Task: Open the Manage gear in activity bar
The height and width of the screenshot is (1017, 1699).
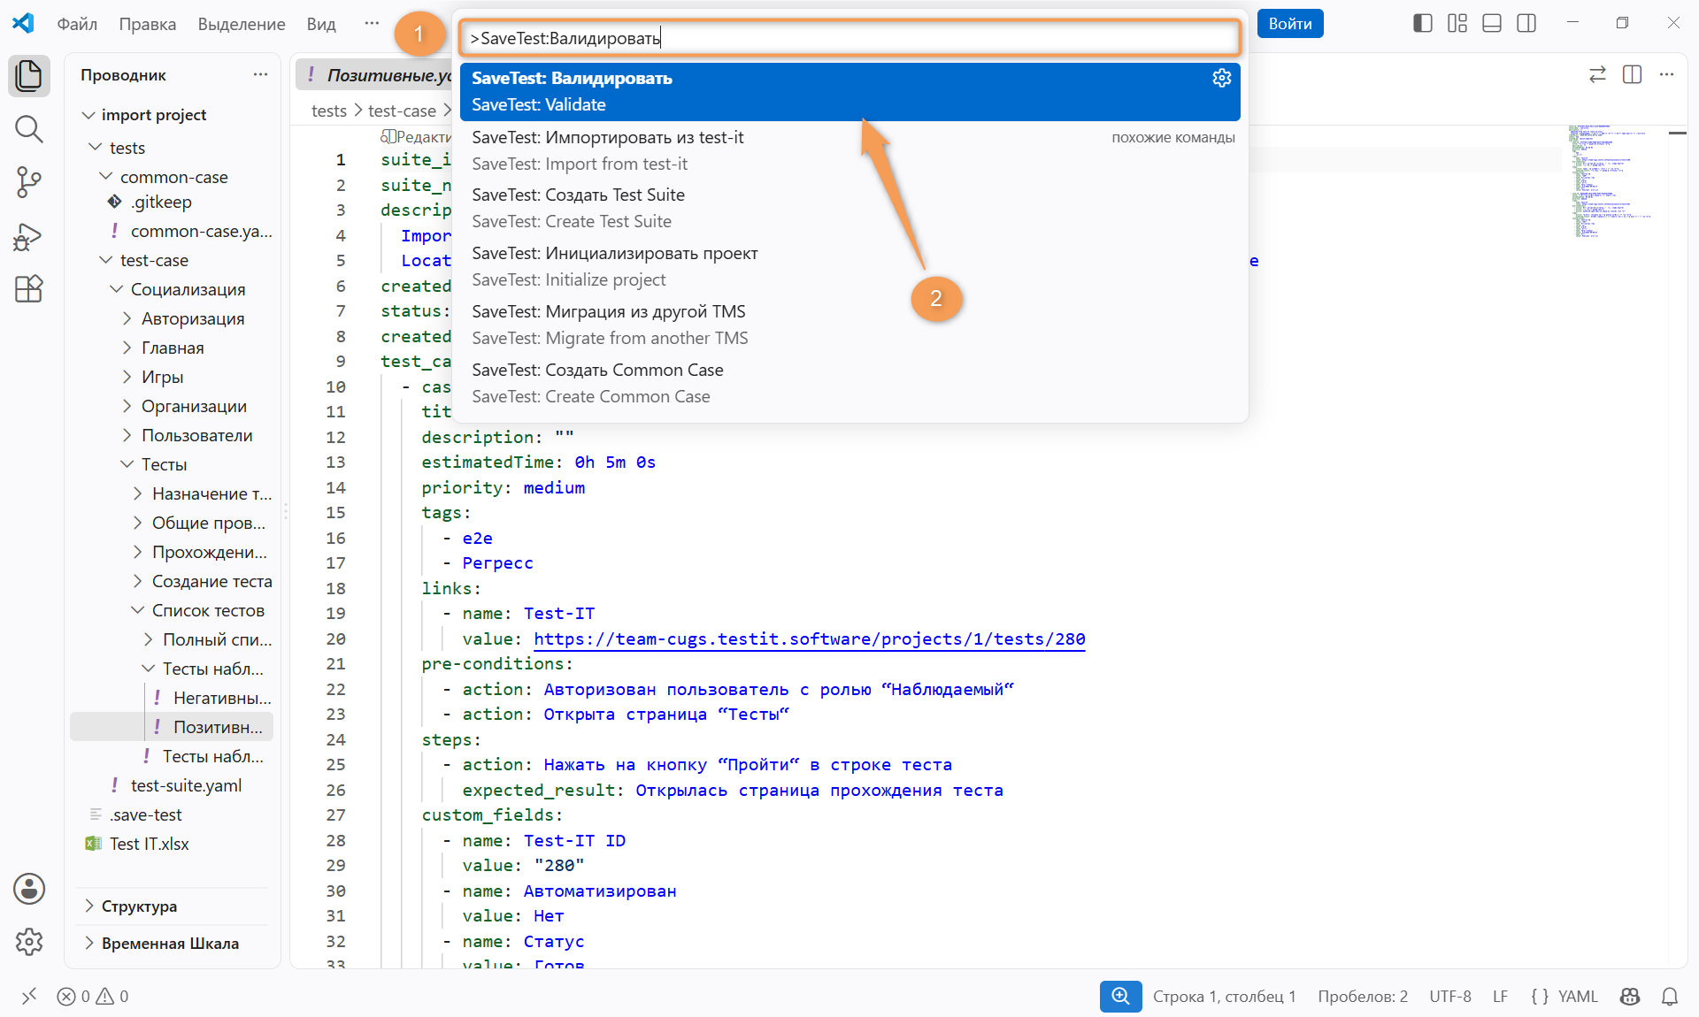Action: [x=29, y=942]
